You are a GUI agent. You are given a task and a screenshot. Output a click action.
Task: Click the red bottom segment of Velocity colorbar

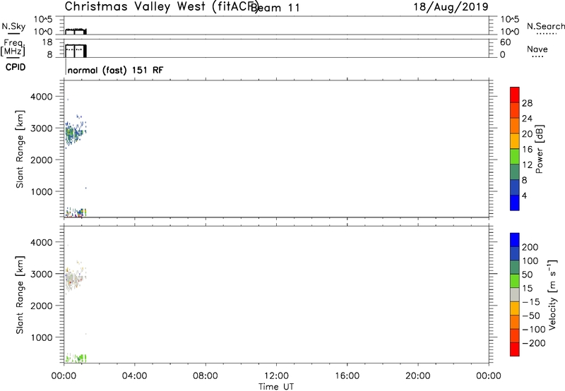(515, 349)
